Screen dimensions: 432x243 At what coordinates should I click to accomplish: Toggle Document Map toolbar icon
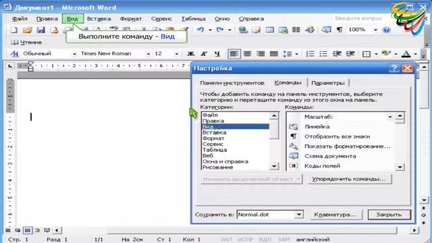(327, 30)
